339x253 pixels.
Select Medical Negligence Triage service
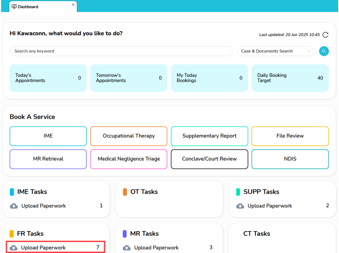pyautogui.click(x=129, y=159)
